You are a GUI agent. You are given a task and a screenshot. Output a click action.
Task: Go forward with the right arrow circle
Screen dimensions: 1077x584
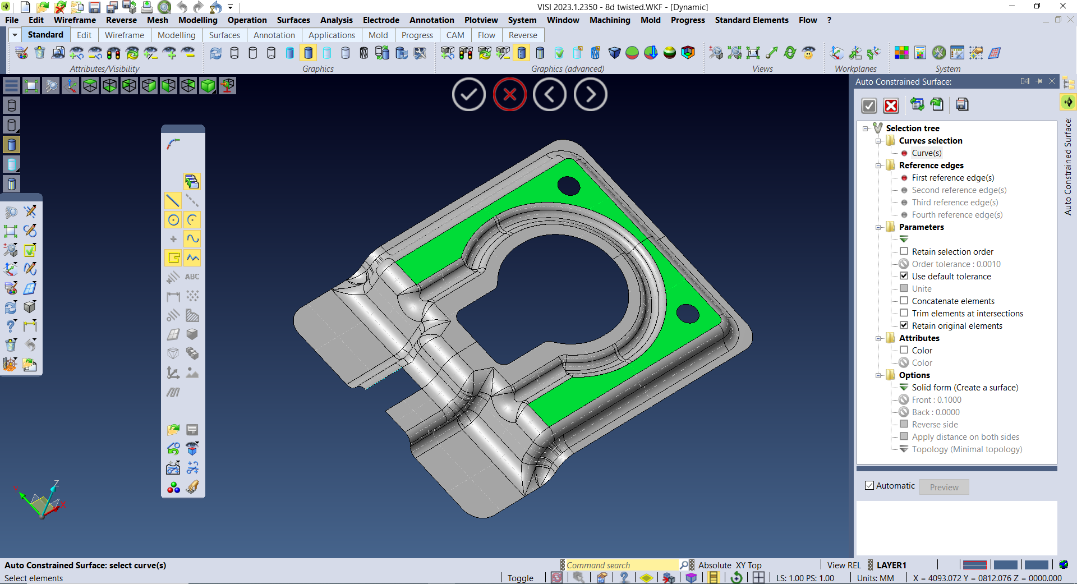tap(591, 94)
